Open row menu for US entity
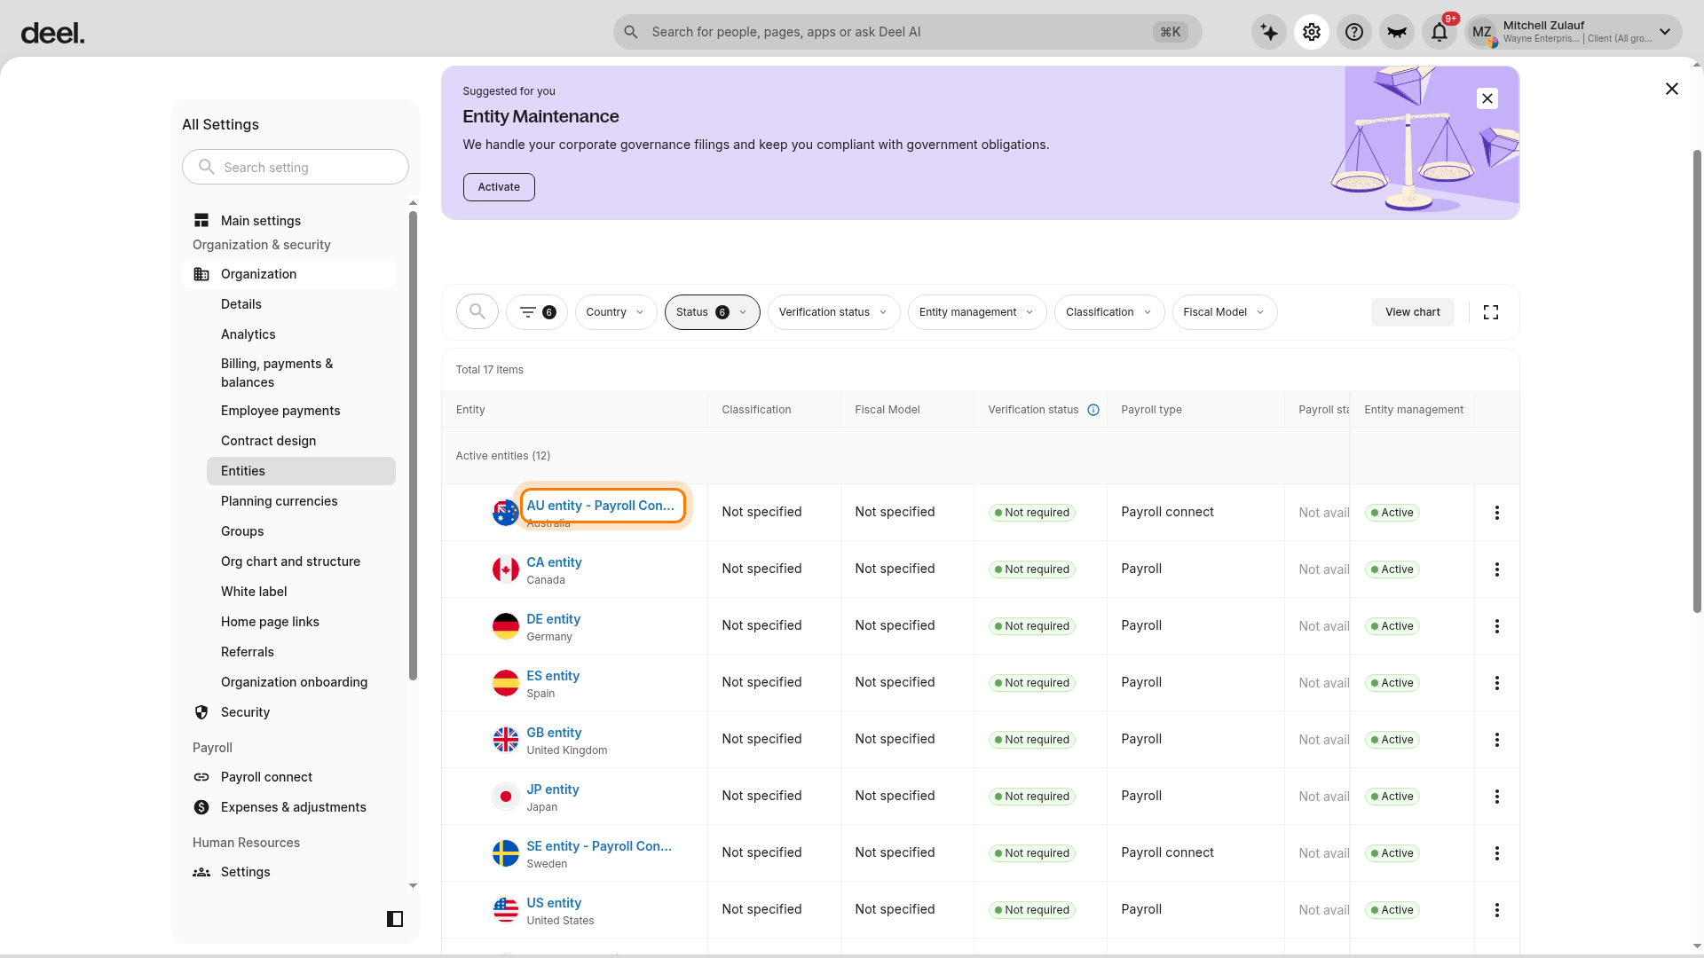Screen dimensions: 1704x958 click(x=1497, y=910)
